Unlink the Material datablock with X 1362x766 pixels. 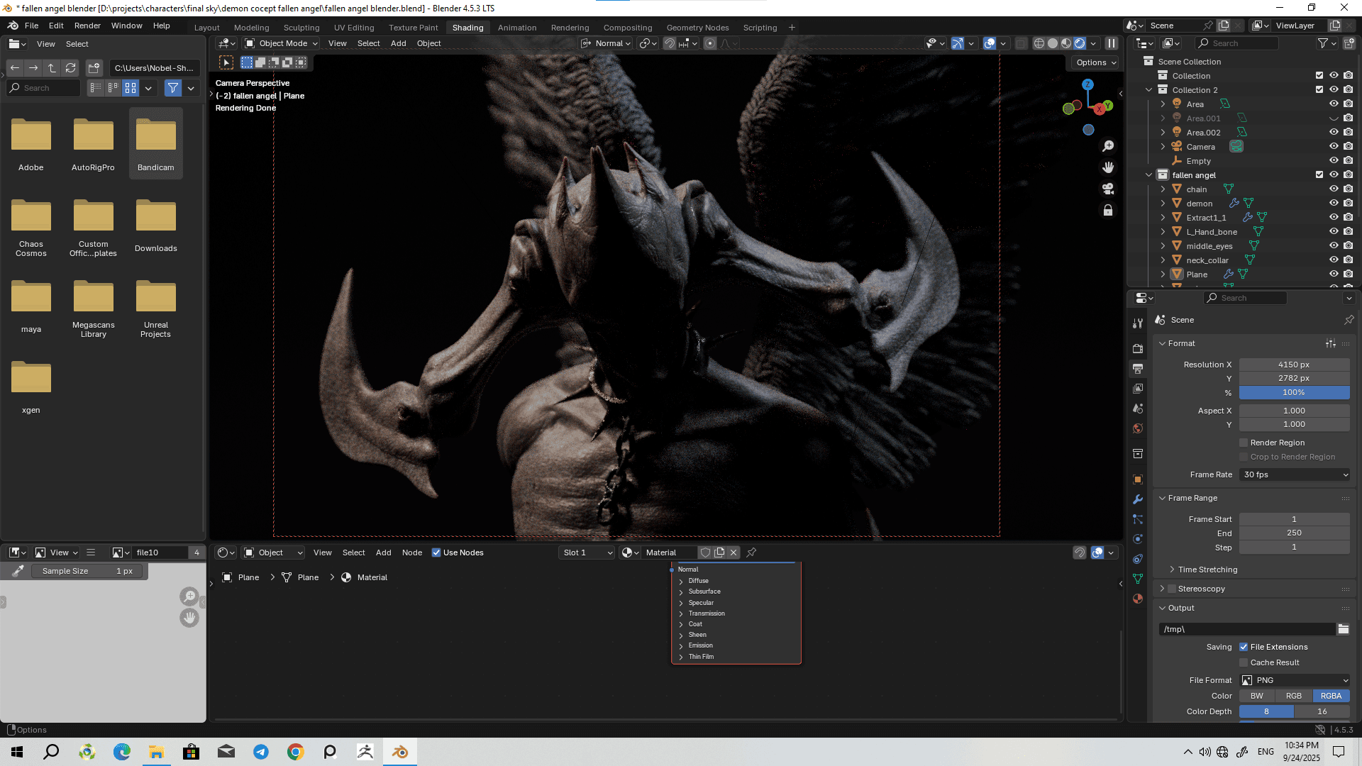coord(733,553)
